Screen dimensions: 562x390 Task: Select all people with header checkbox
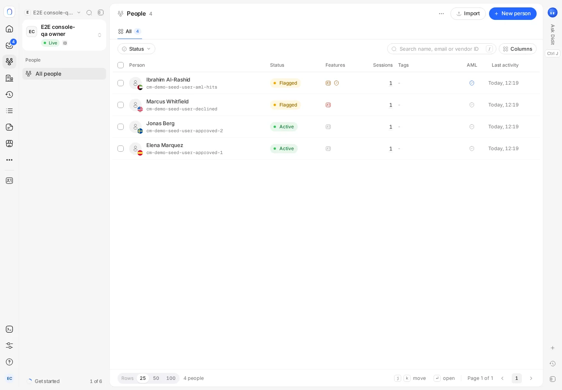click(x=121, y=65)
